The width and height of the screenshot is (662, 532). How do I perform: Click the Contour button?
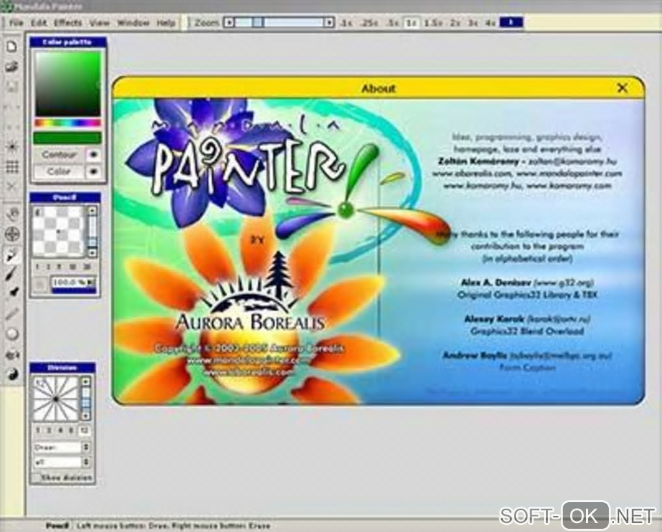[59, 155]
